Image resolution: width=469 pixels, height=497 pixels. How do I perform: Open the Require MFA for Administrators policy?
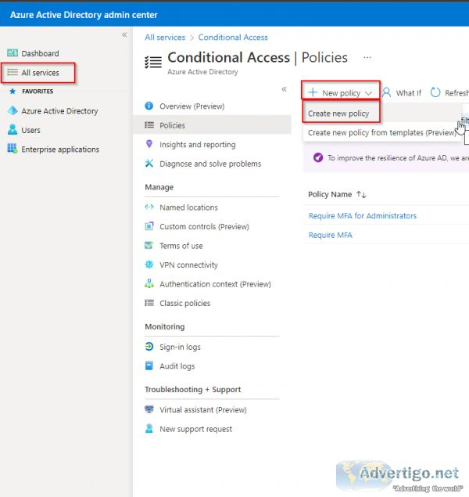[x=363, y=215]
